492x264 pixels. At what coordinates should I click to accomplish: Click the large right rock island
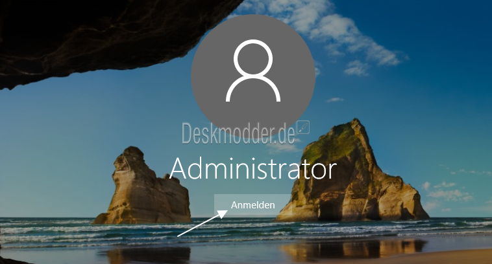click(351, 175)
